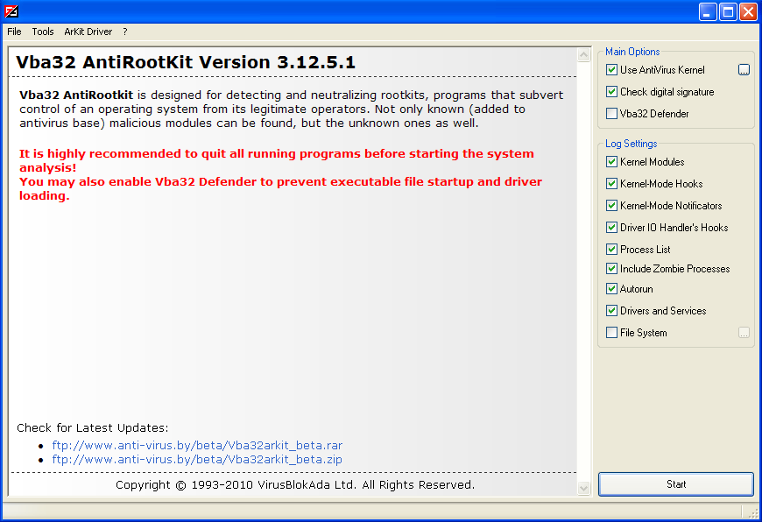Click the window resize grip in status bar

coord(752,512)
